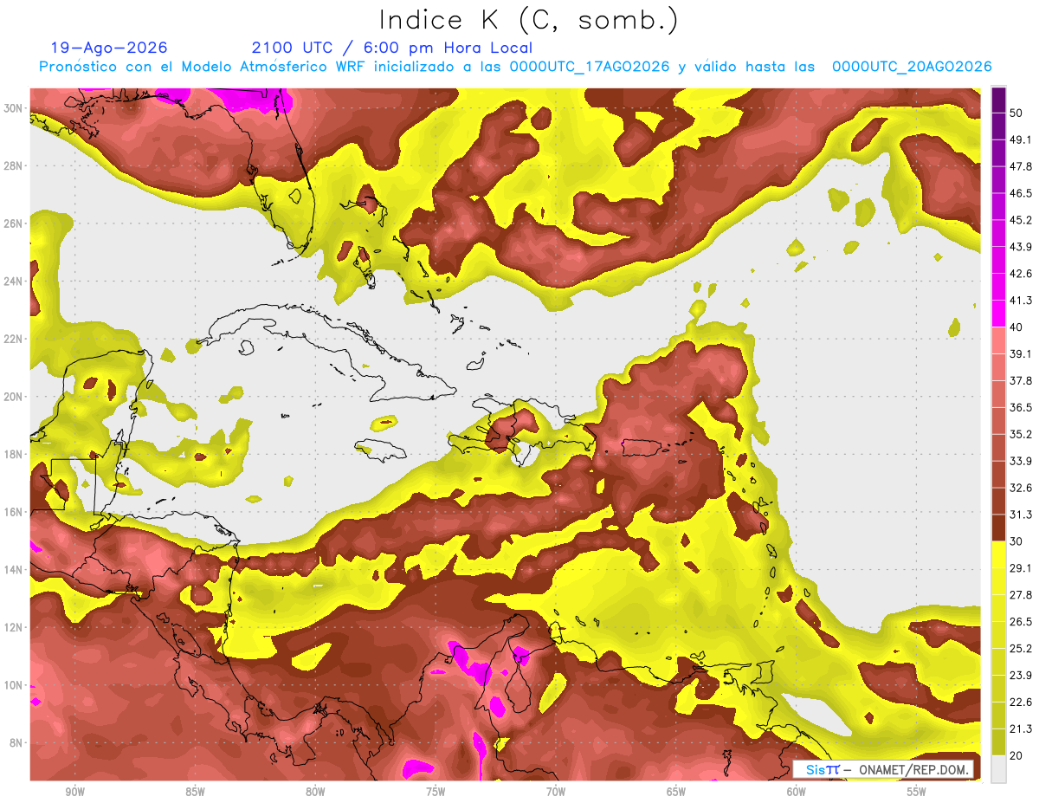Click longitude label '90W'
This screenshot has width=1039, height=803.
coord(74,792)
